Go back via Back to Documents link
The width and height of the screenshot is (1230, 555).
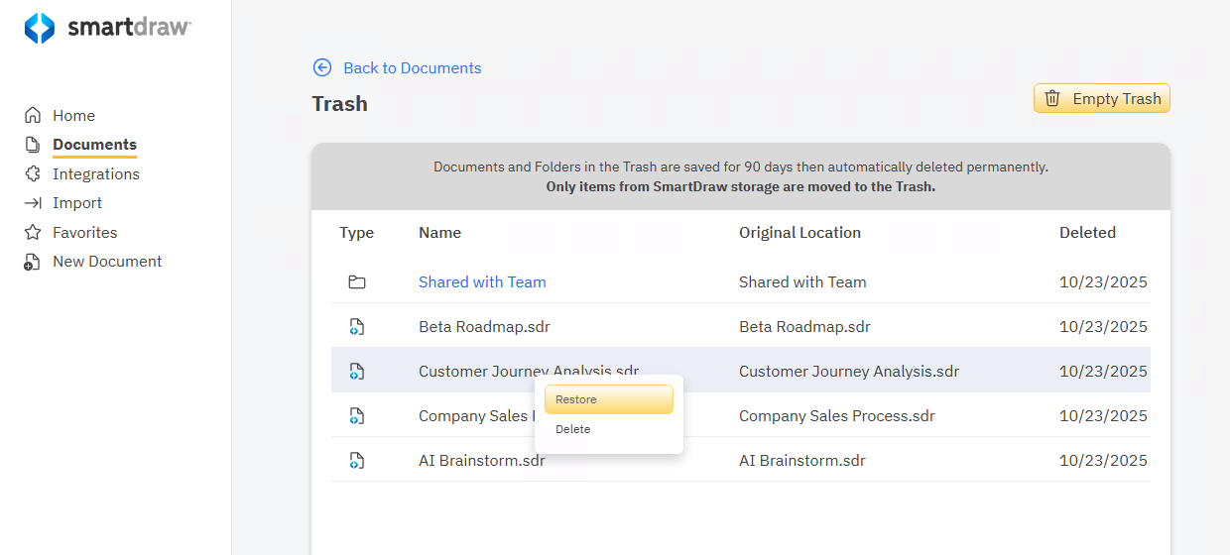(412, 67)
